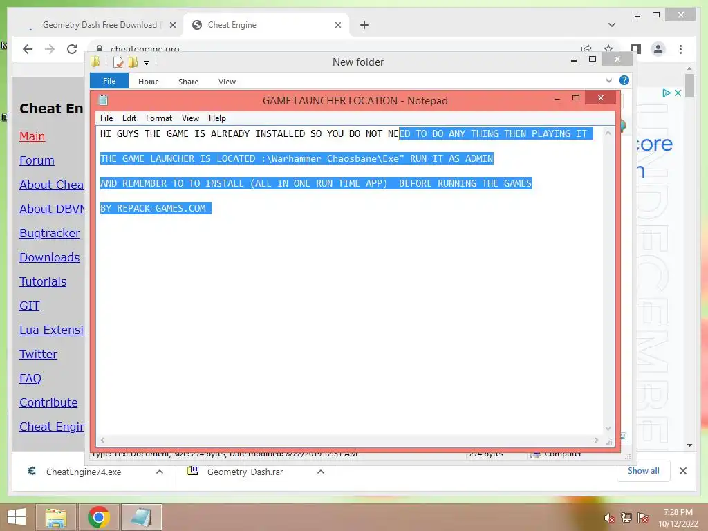Open the Tutorials link
The image size is (708, 531).
pos(43,281)
